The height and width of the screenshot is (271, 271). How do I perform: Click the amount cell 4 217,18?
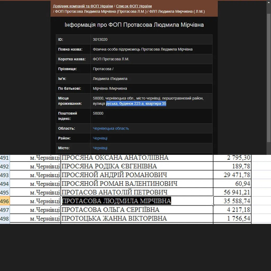pos(232,210)
